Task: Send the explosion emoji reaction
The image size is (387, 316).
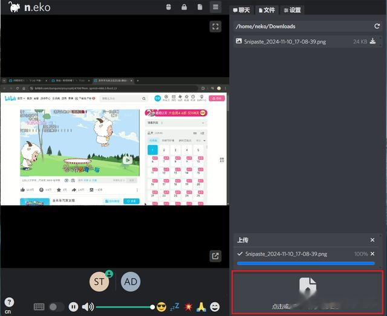Action: pos(188,307)
